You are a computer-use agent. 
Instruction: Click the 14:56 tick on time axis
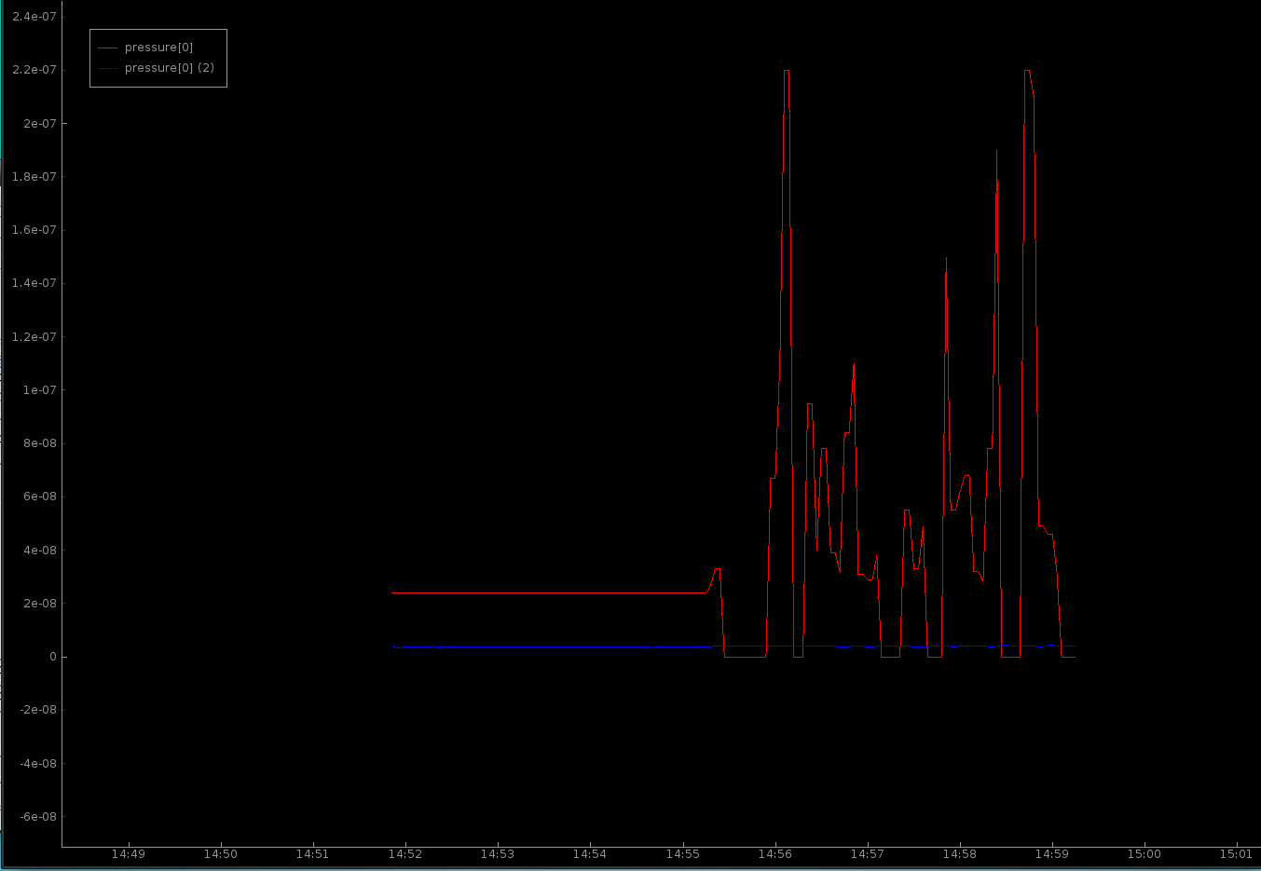774,853
